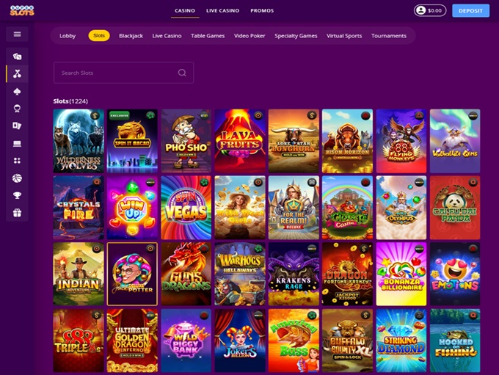Image resolution: width=499 pixels, height=375 pixels.
Task: Open the gift box promotions sidebar icon
Action: pos(17,213)
